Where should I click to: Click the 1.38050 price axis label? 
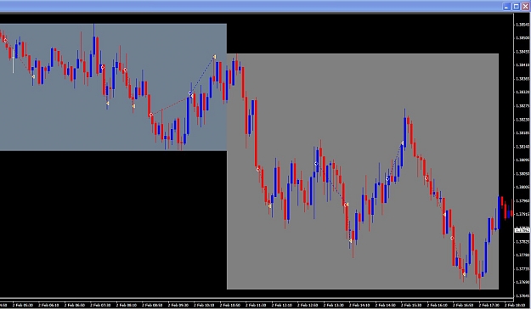click(523, 174)
